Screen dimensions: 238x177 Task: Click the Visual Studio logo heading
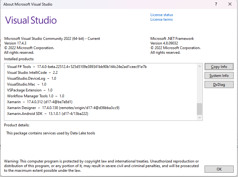click(31, 20)
